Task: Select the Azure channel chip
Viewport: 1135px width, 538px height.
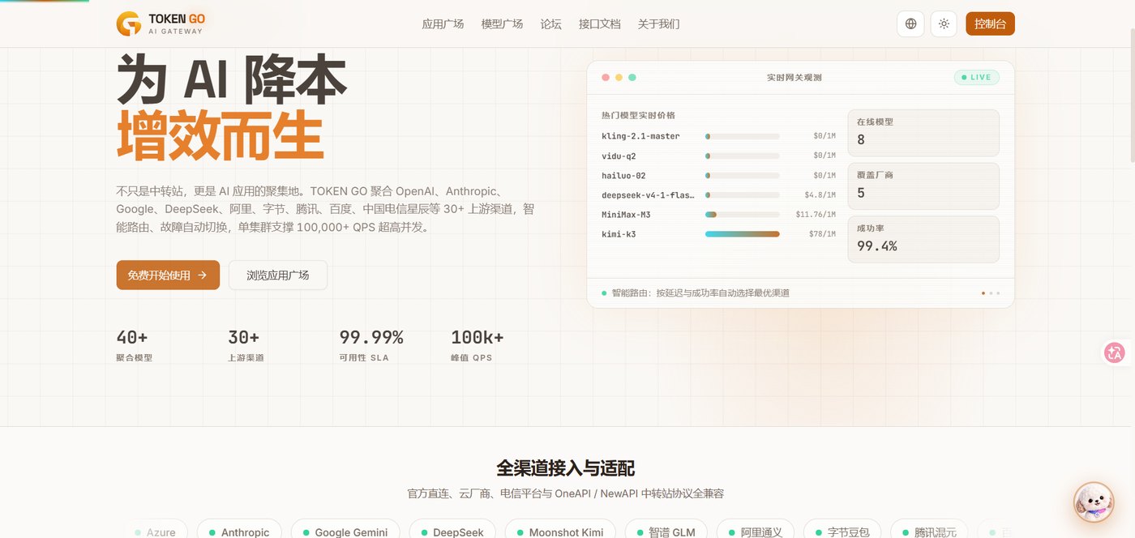Action: (x=155, y=532)
